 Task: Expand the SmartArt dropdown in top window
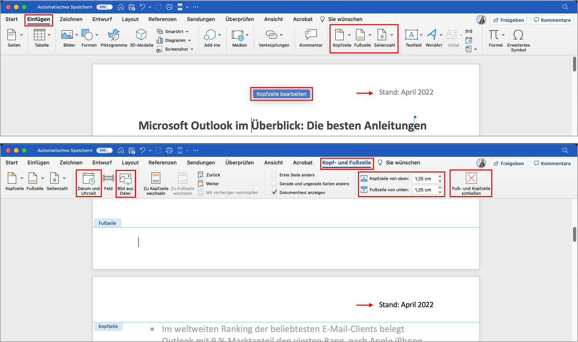coord(187,32)
